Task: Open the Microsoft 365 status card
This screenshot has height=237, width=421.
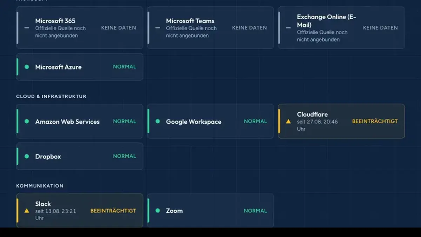Action: point(80,28)
